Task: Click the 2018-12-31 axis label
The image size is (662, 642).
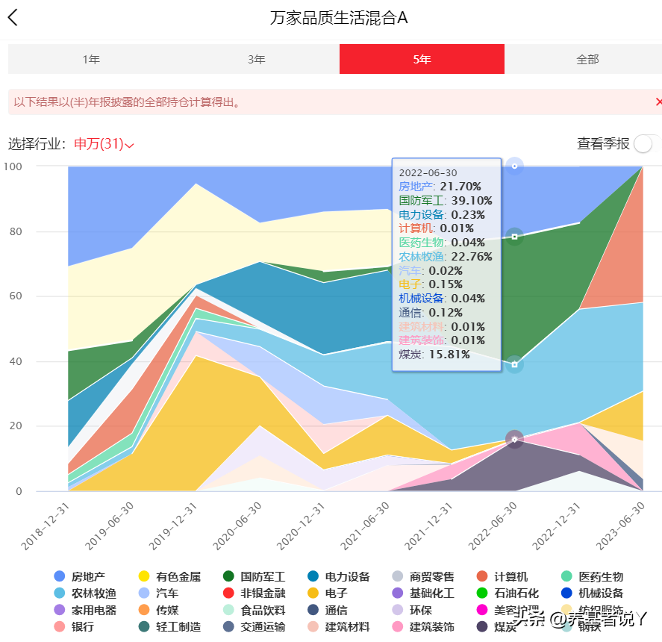Action: 45,526
